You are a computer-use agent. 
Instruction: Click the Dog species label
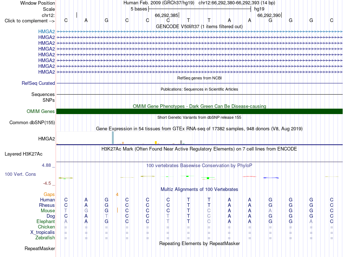[x=51, y=216]
